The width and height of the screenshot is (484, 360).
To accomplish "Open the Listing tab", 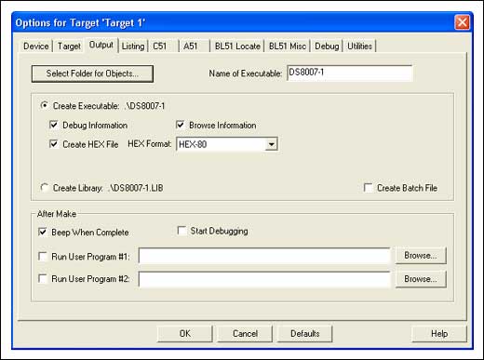I will pos(133,47).
